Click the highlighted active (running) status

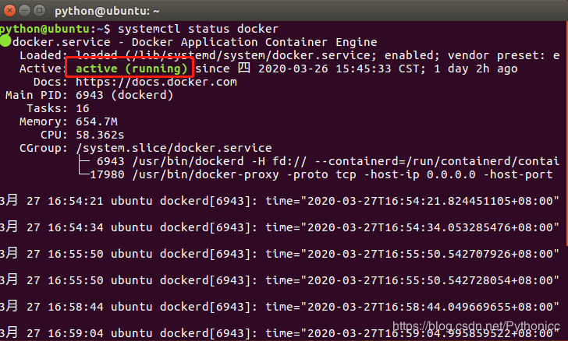(130, 69)
